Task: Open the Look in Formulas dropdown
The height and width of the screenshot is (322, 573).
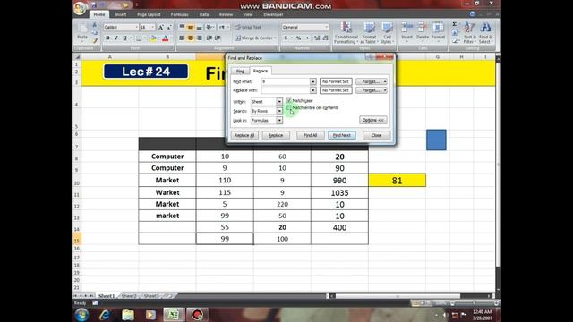Action: [x=279, y=121]
